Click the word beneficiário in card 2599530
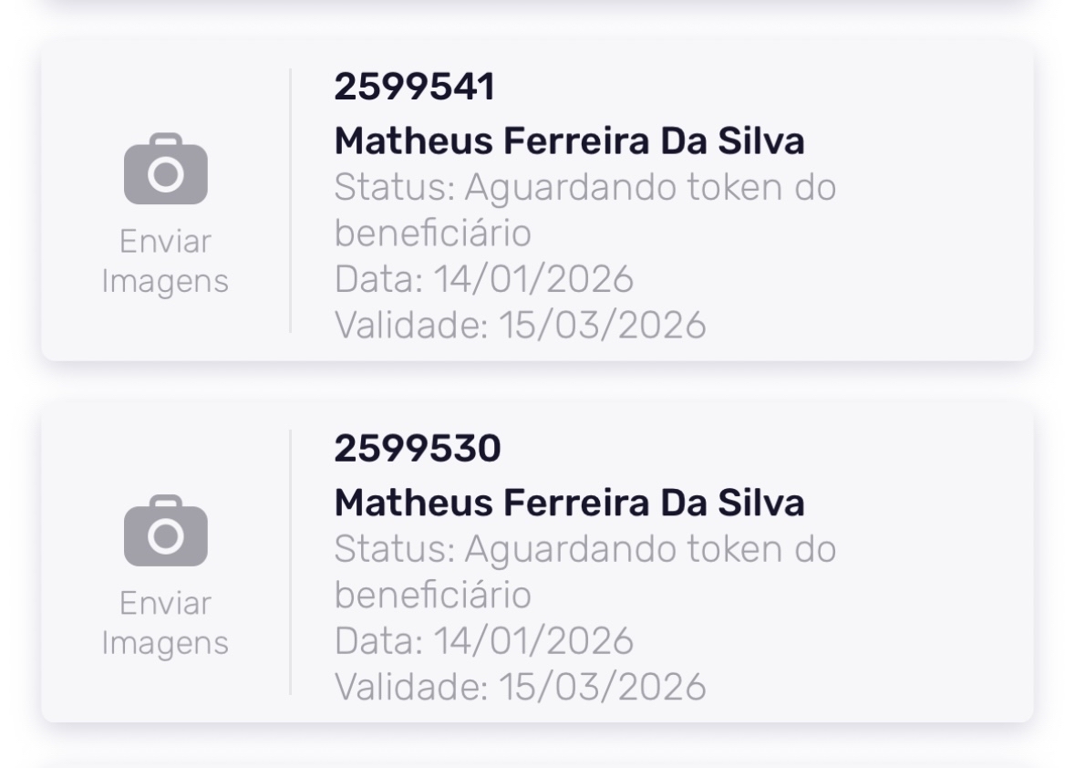 click(432, 595)
